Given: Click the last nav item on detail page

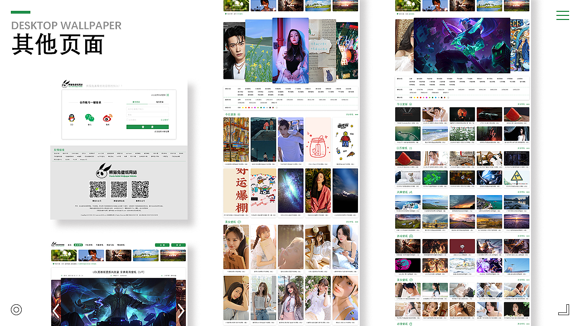Looking at the screenshot, I should pyautogui.click(x=121, y=244).
